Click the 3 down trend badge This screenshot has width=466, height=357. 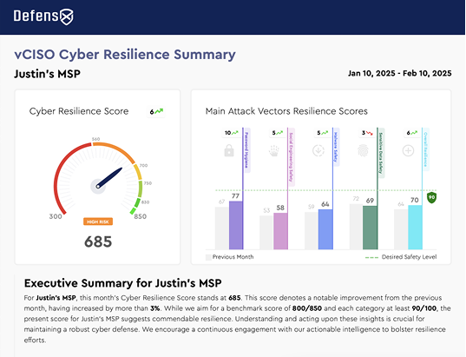pyautogui.click(x=367, y=133)
